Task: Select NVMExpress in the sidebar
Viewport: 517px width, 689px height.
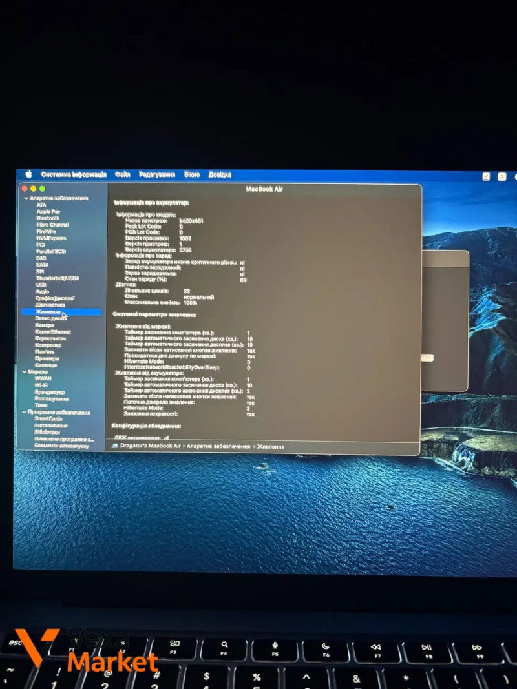Action: 52,238
